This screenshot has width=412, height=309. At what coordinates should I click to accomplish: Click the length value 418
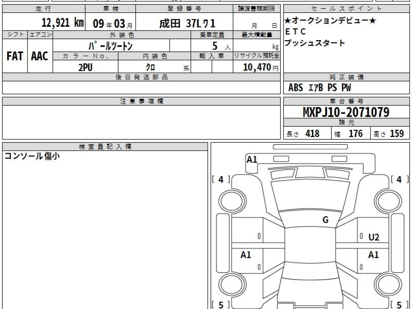pyautogui.click(x=312, y=134)
